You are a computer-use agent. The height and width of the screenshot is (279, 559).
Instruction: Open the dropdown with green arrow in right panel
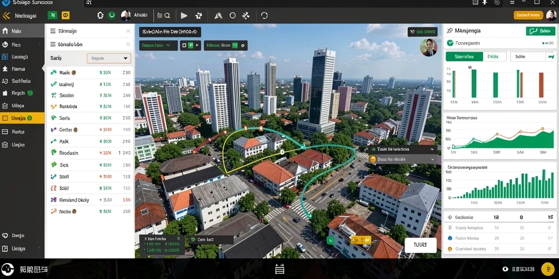pos(533,56)
